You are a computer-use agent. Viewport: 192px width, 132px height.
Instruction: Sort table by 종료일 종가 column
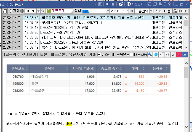[x=110, y=68]
